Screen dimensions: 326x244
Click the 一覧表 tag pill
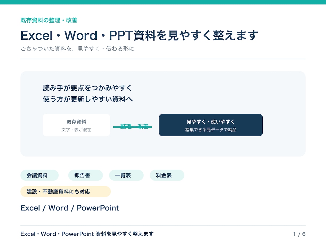pyautogui.click(x=126, y=175)
